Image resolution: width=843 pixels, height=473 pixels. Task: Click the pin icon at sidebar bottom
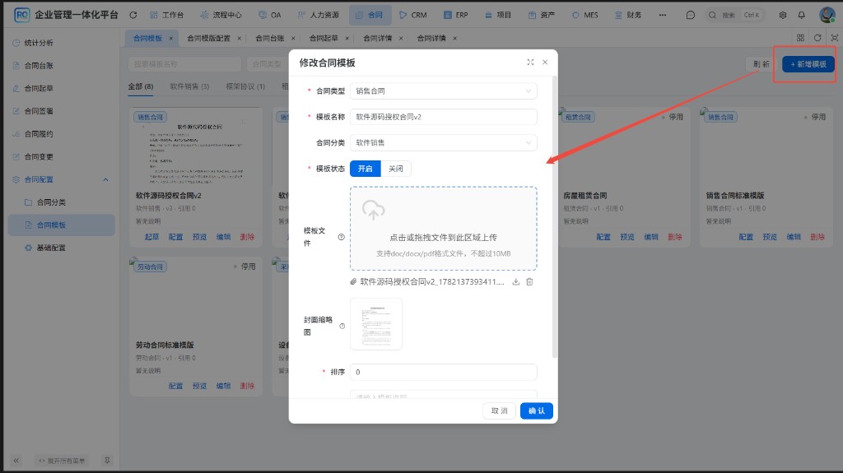click(x=107, y=461)
